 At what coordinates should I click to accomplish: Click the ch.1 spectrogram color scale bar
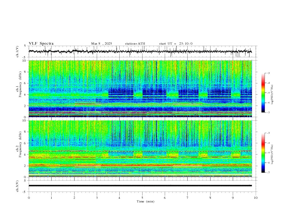(263, 93)
